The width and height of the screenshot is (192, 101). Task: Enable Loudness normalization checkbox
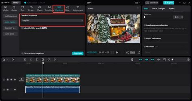point(145,25)
